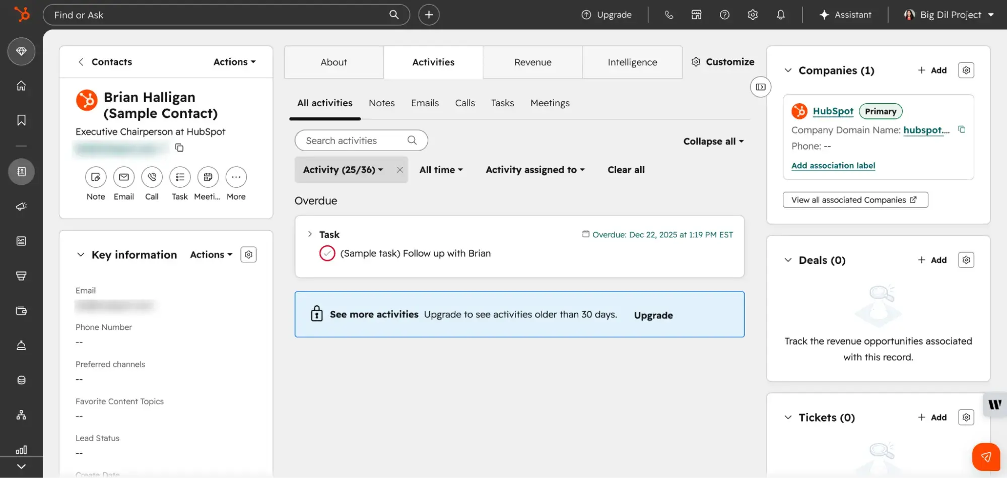
Task: Open the Settings gear in top bar
Action: coord(753,15)
